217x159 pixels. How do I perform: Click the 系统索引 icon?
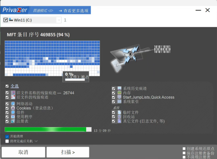coord(119,101)
